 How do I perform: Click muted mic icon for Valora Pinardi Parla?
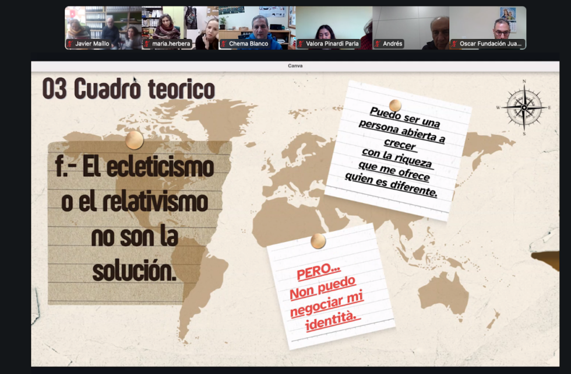[301, 44]
